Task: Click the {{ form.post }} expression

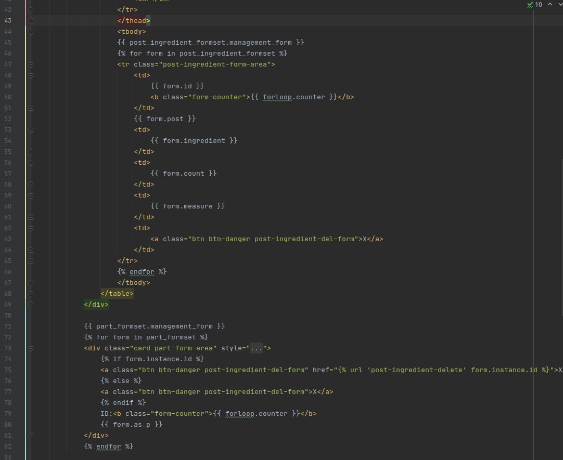Action: tap(165, 119)
